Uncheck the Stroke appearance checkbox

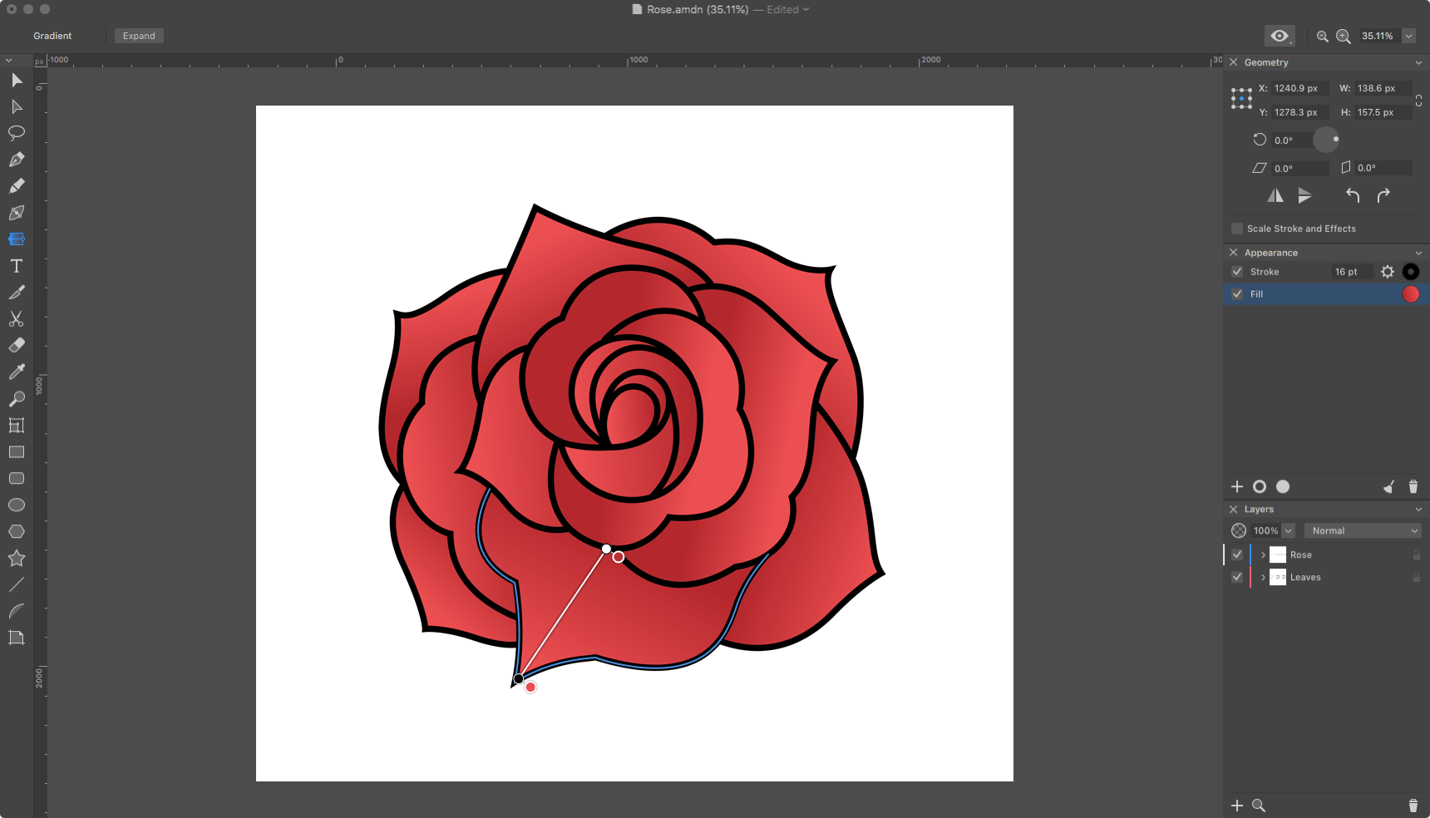click(x=1237, y=272)
